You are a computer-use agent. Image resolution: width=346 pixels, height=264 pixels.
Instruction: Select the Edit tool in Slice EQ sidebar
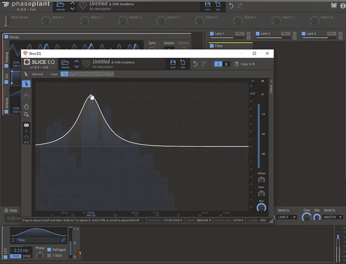26,84
